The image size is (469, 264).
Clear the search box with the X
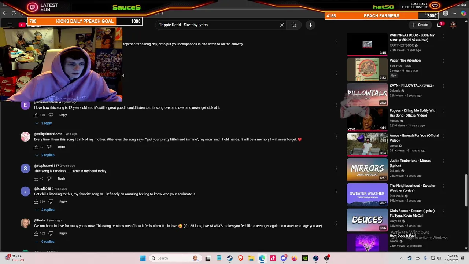[282, 25]
